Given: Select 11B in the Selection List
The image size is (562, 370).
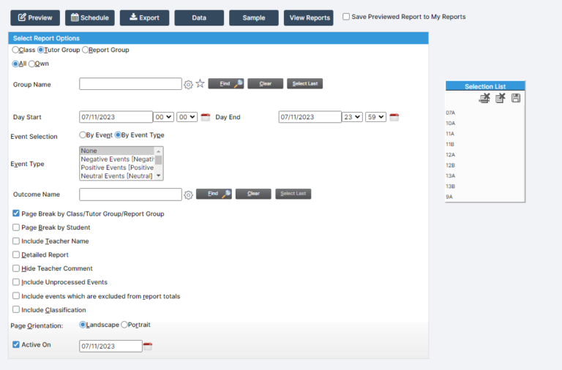Looking at the screenshot, I should tap(450, 144).
